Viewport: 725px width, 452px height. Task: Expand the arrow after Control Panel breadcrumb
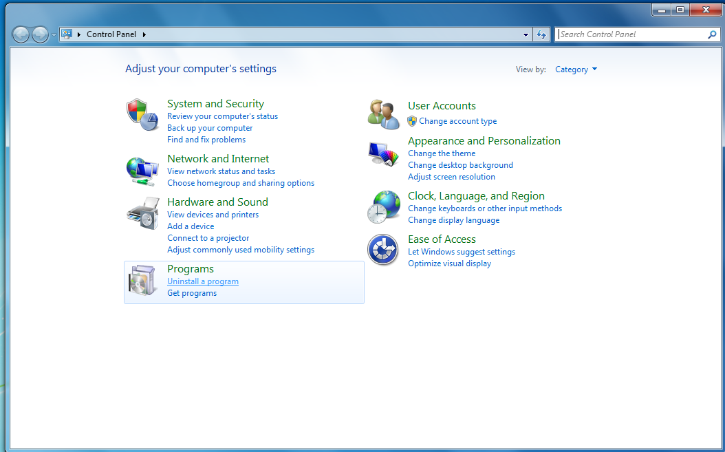coord(144,34)
